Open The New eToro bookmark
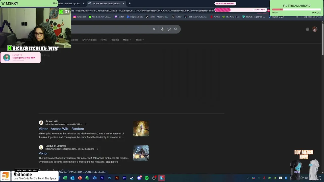This screenshot has height=182, width=324. click(231, 17)
